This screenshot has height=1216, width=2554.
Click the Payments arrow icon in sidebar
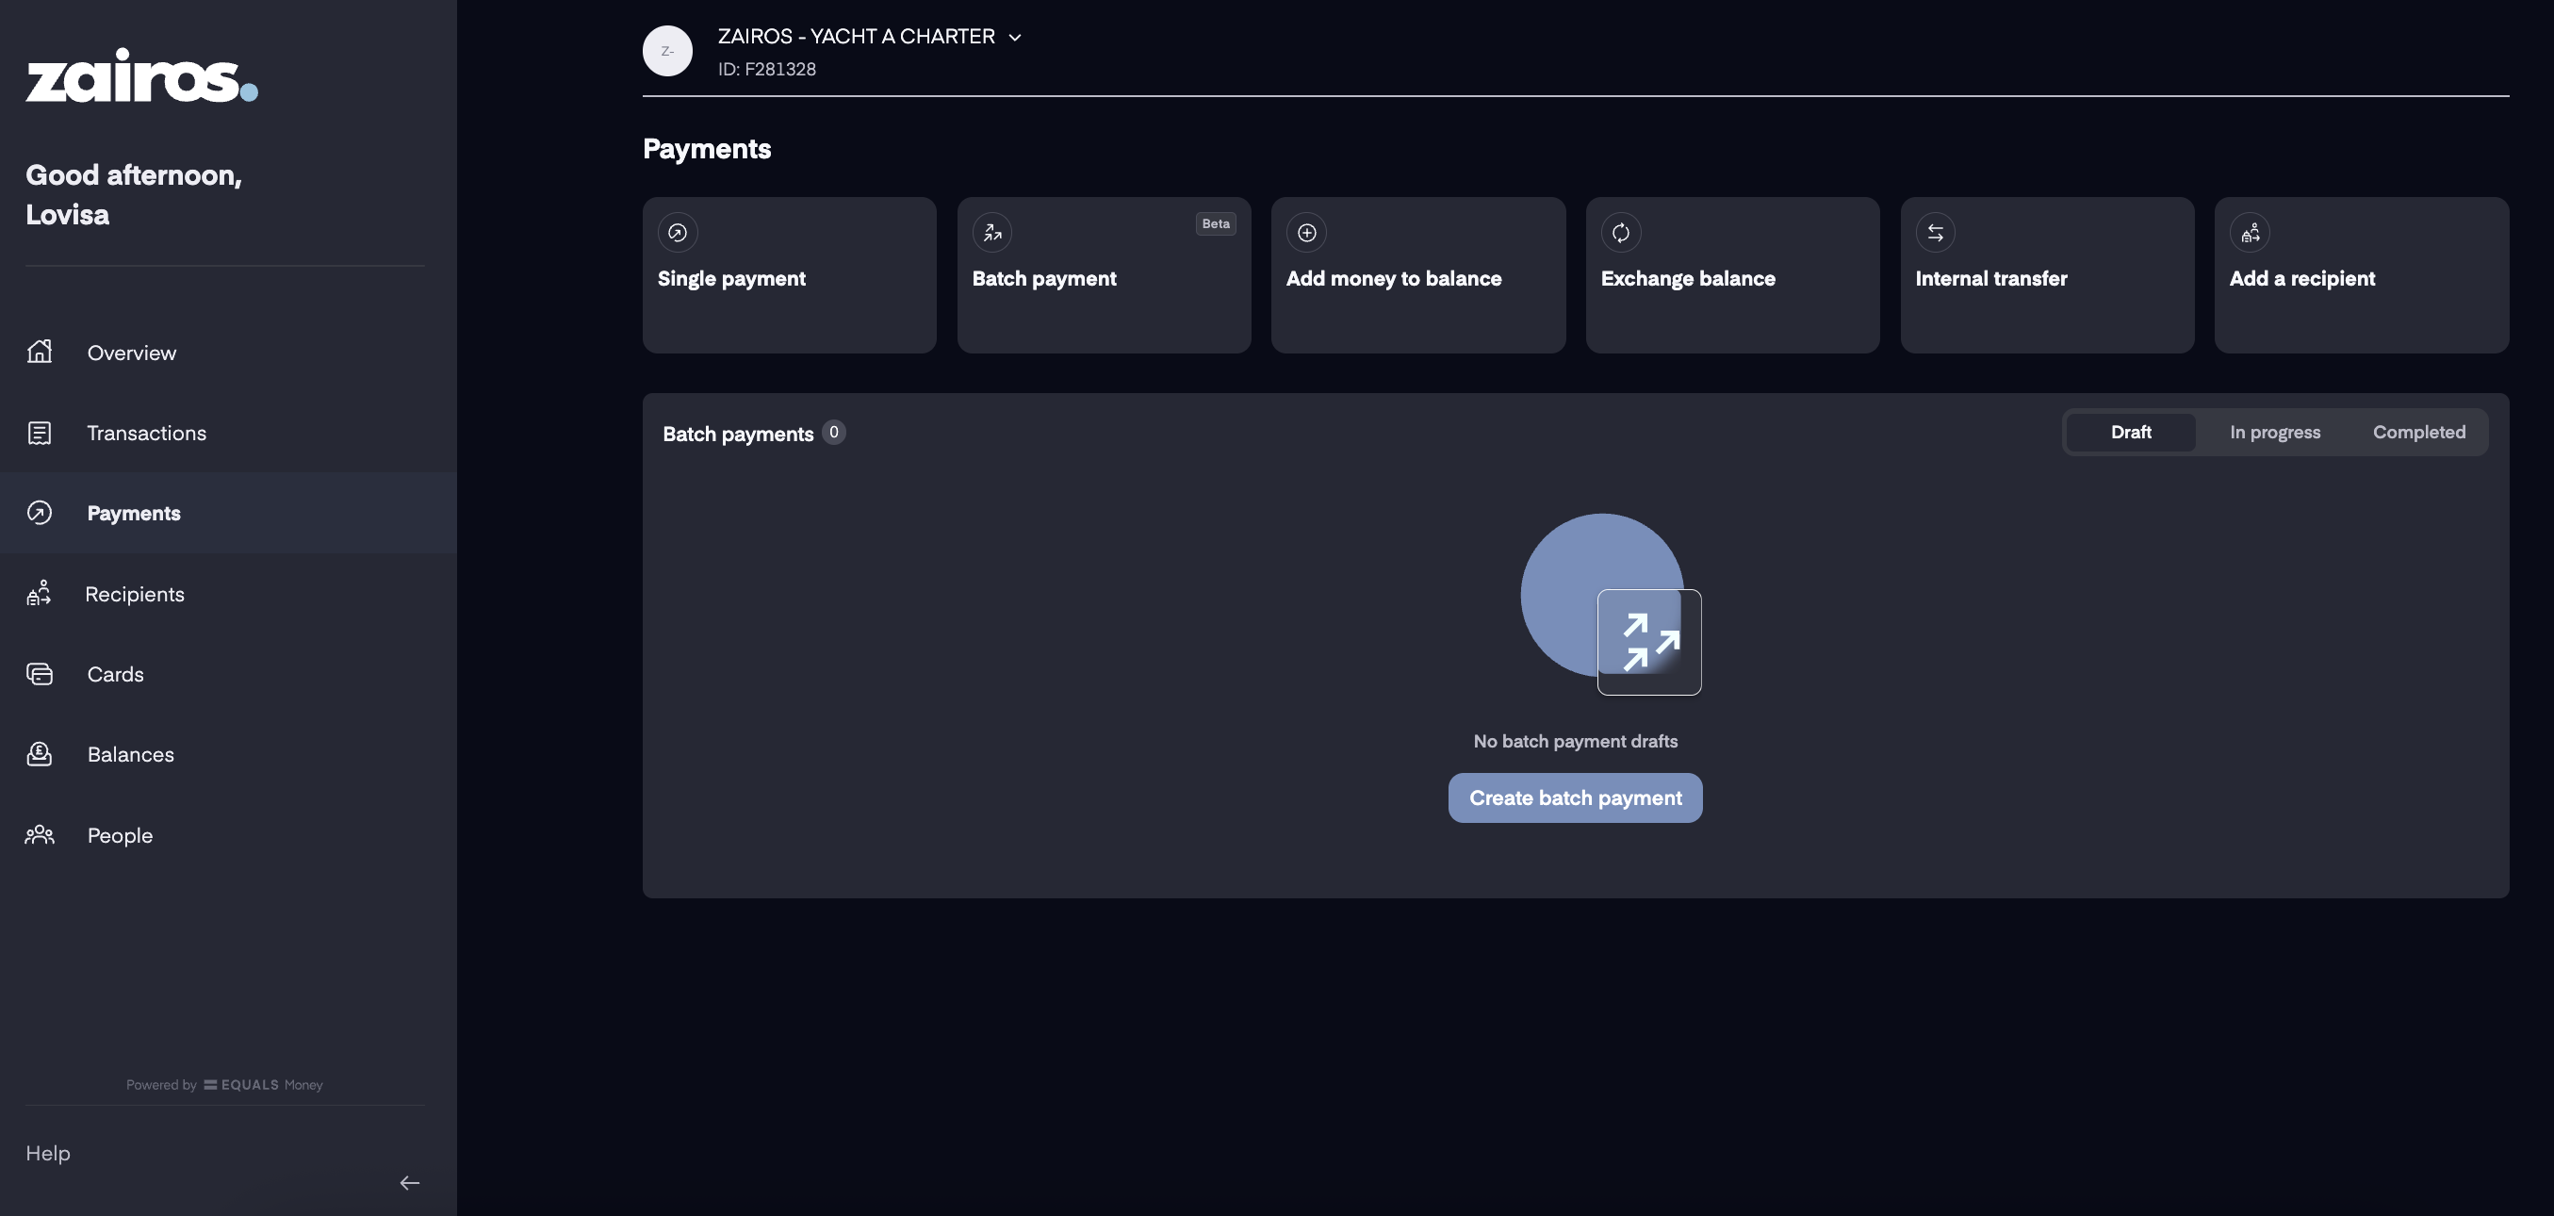(x=40, y=513)
